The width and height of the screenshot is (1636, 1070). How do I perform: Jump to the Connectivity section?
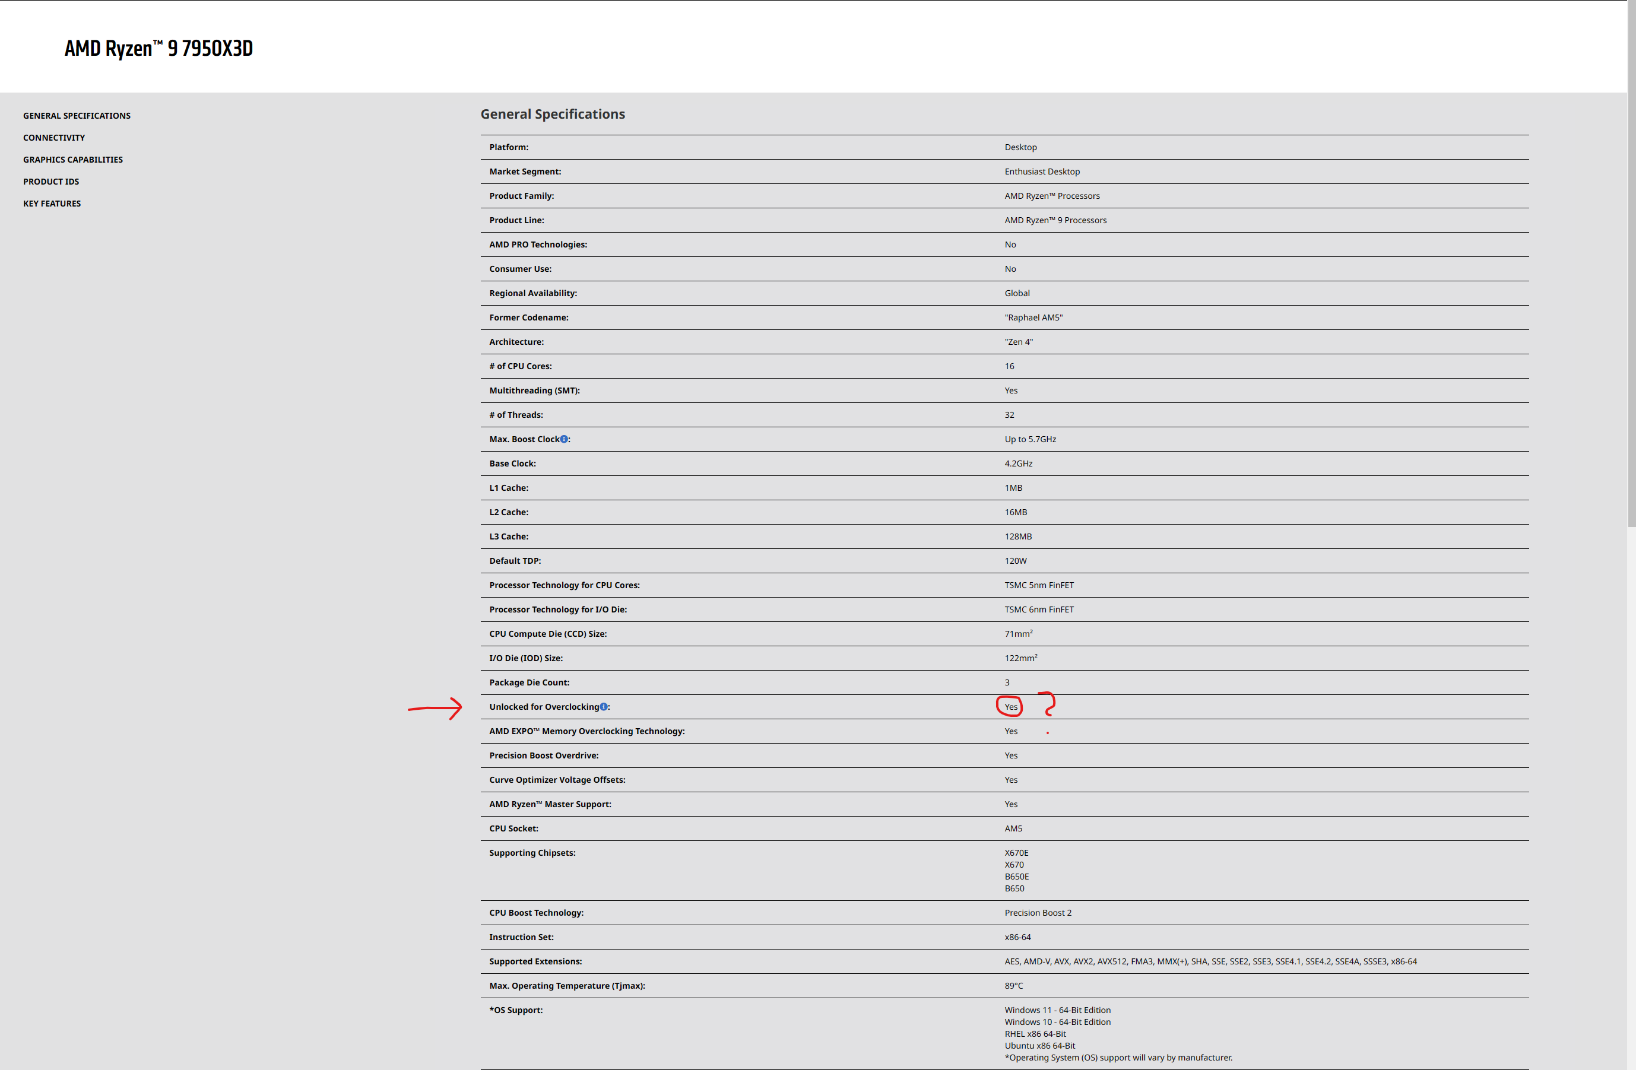54,138
